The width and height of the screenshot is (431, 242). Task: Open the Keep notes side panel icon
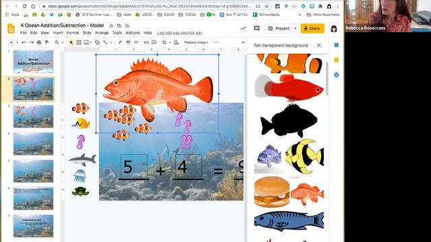click(x=337, y=60)
